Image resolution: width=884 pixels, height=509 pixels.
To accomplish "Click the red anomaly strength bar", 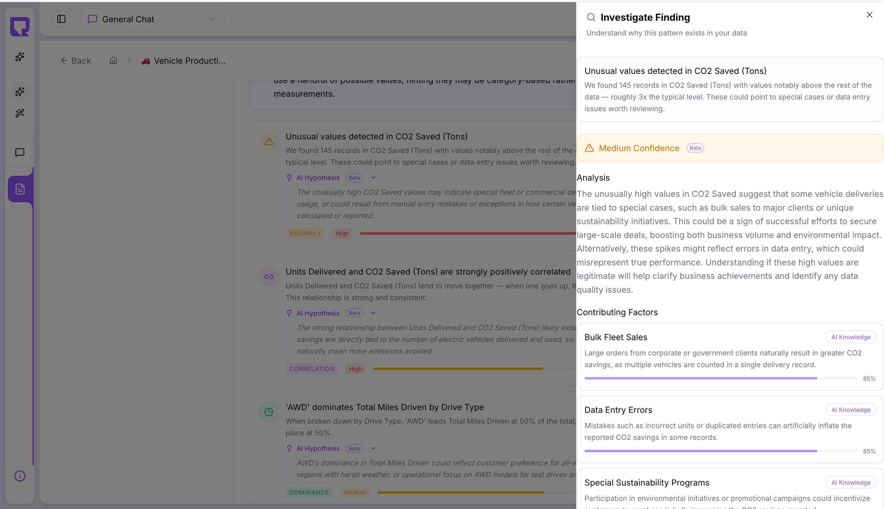I will coord(468,233).
